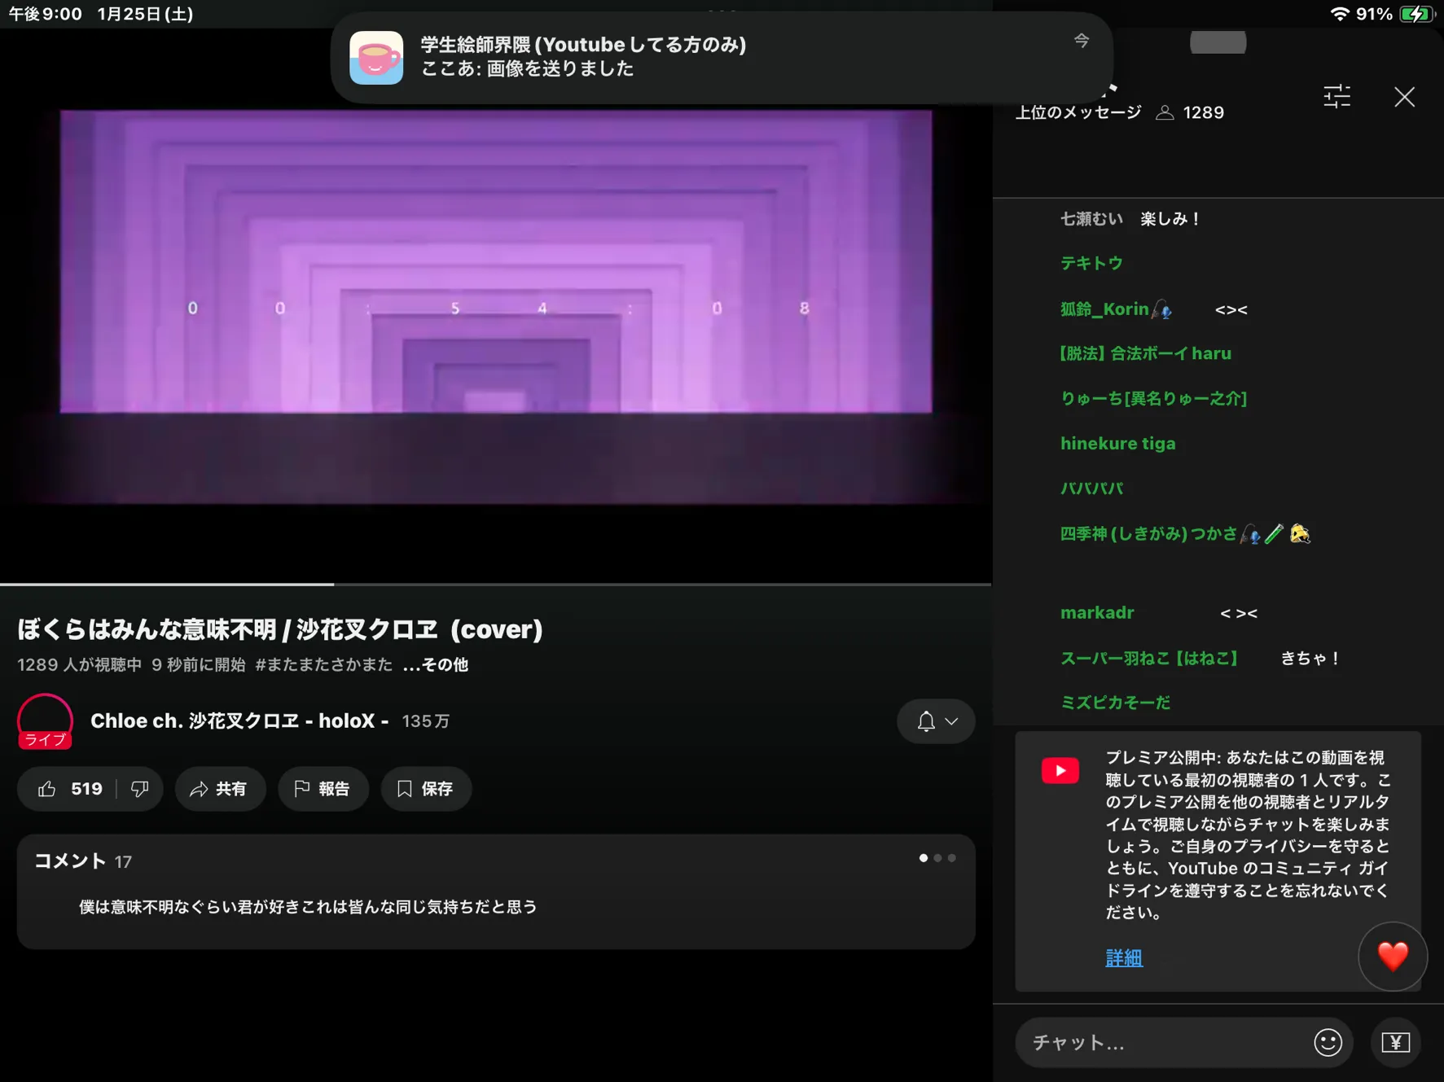
Task: Tap the date 1月25日(土) in status bar
Action: point(145,14)
